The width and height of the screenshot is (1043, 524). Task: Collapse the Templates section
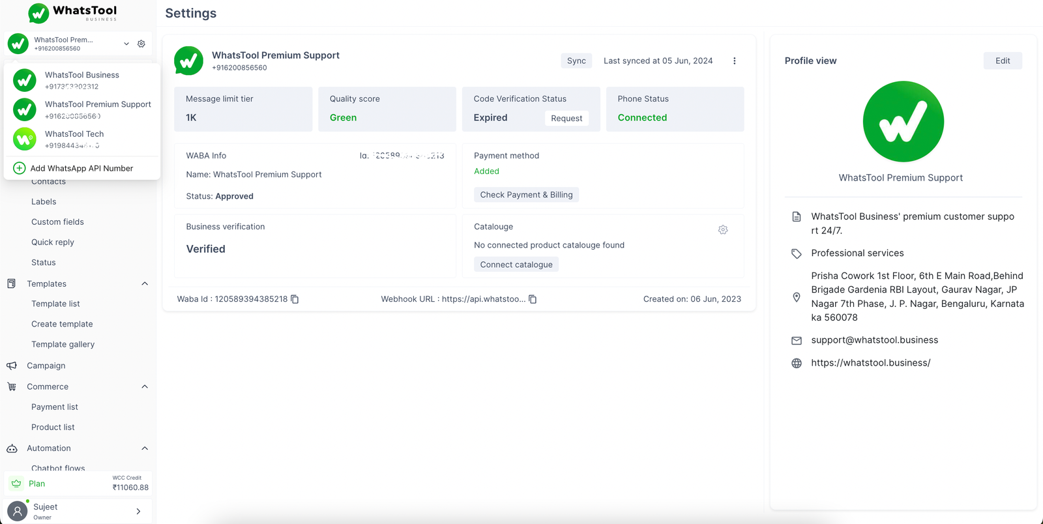145,284
